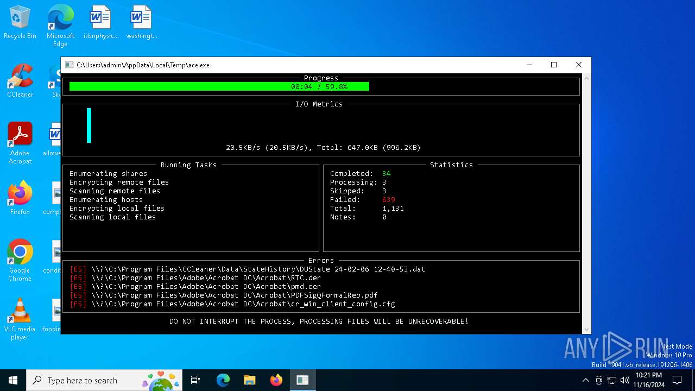The width and height of the screenshot is (695, 391).
Task: Open Task View on the taskbar
Action: pyautogui.click(x=195, y=380)
